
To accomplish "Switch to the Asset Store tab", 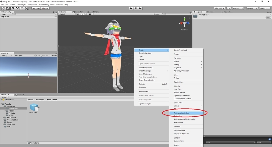I will [93, 12].
